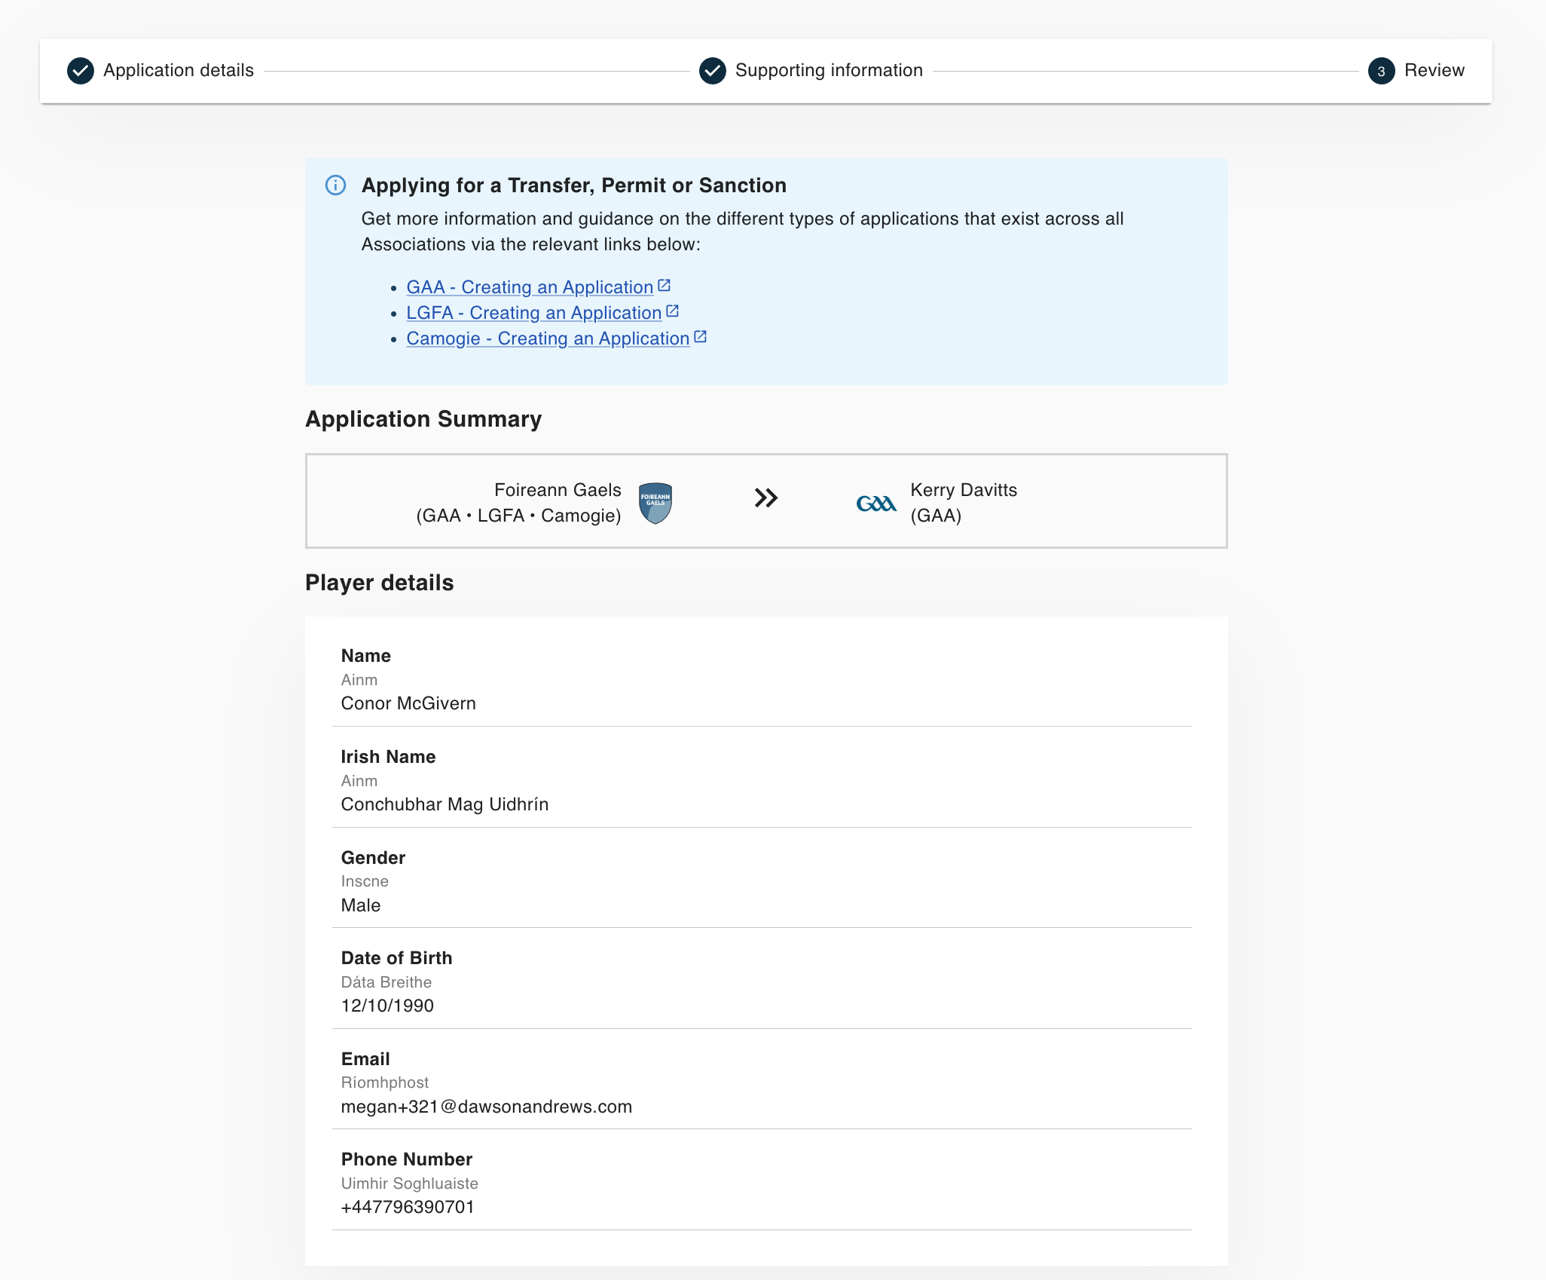Click external-link icon beside GAA application link

pos(664,286)
